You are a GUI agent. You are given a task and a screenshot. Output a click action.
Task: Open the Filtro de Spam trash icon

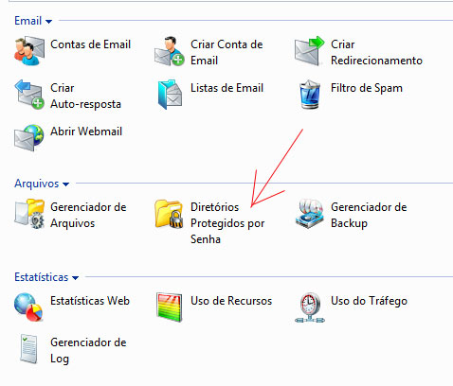[310, 95]
